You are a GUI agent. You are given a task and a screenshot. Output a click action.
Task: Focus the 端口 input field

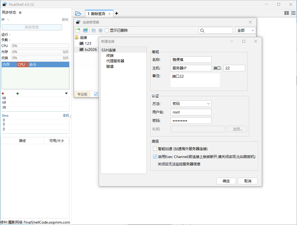point(234,68)
